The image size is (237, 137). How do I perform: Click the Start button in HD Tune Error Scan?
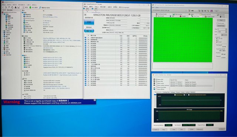point(221,20)
